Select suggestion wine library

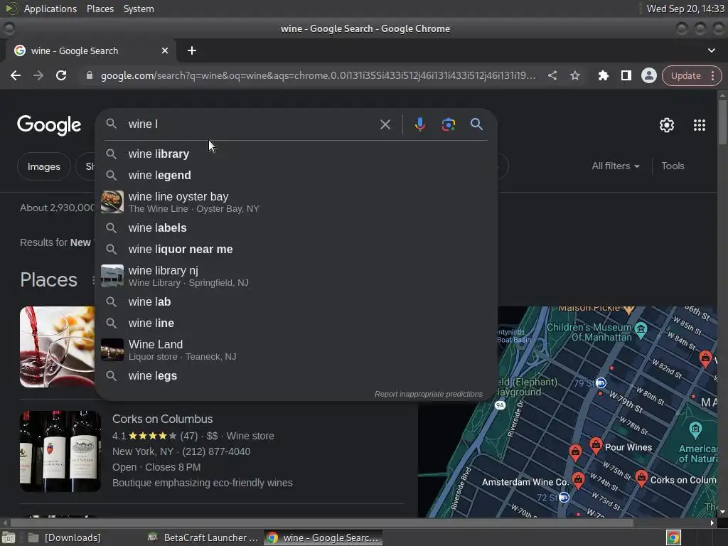(x=296, y=154)
